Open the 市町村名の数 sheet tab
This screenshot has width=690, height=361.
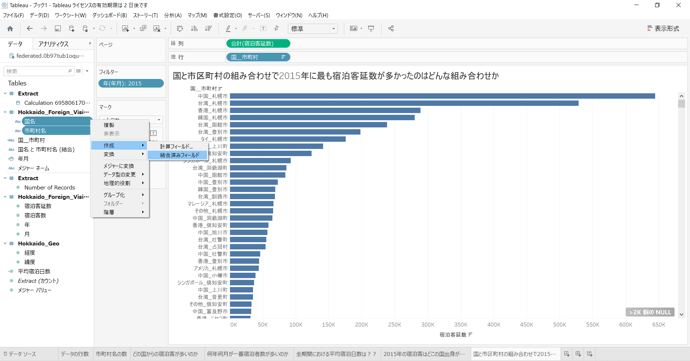click(x=111, y=354)
